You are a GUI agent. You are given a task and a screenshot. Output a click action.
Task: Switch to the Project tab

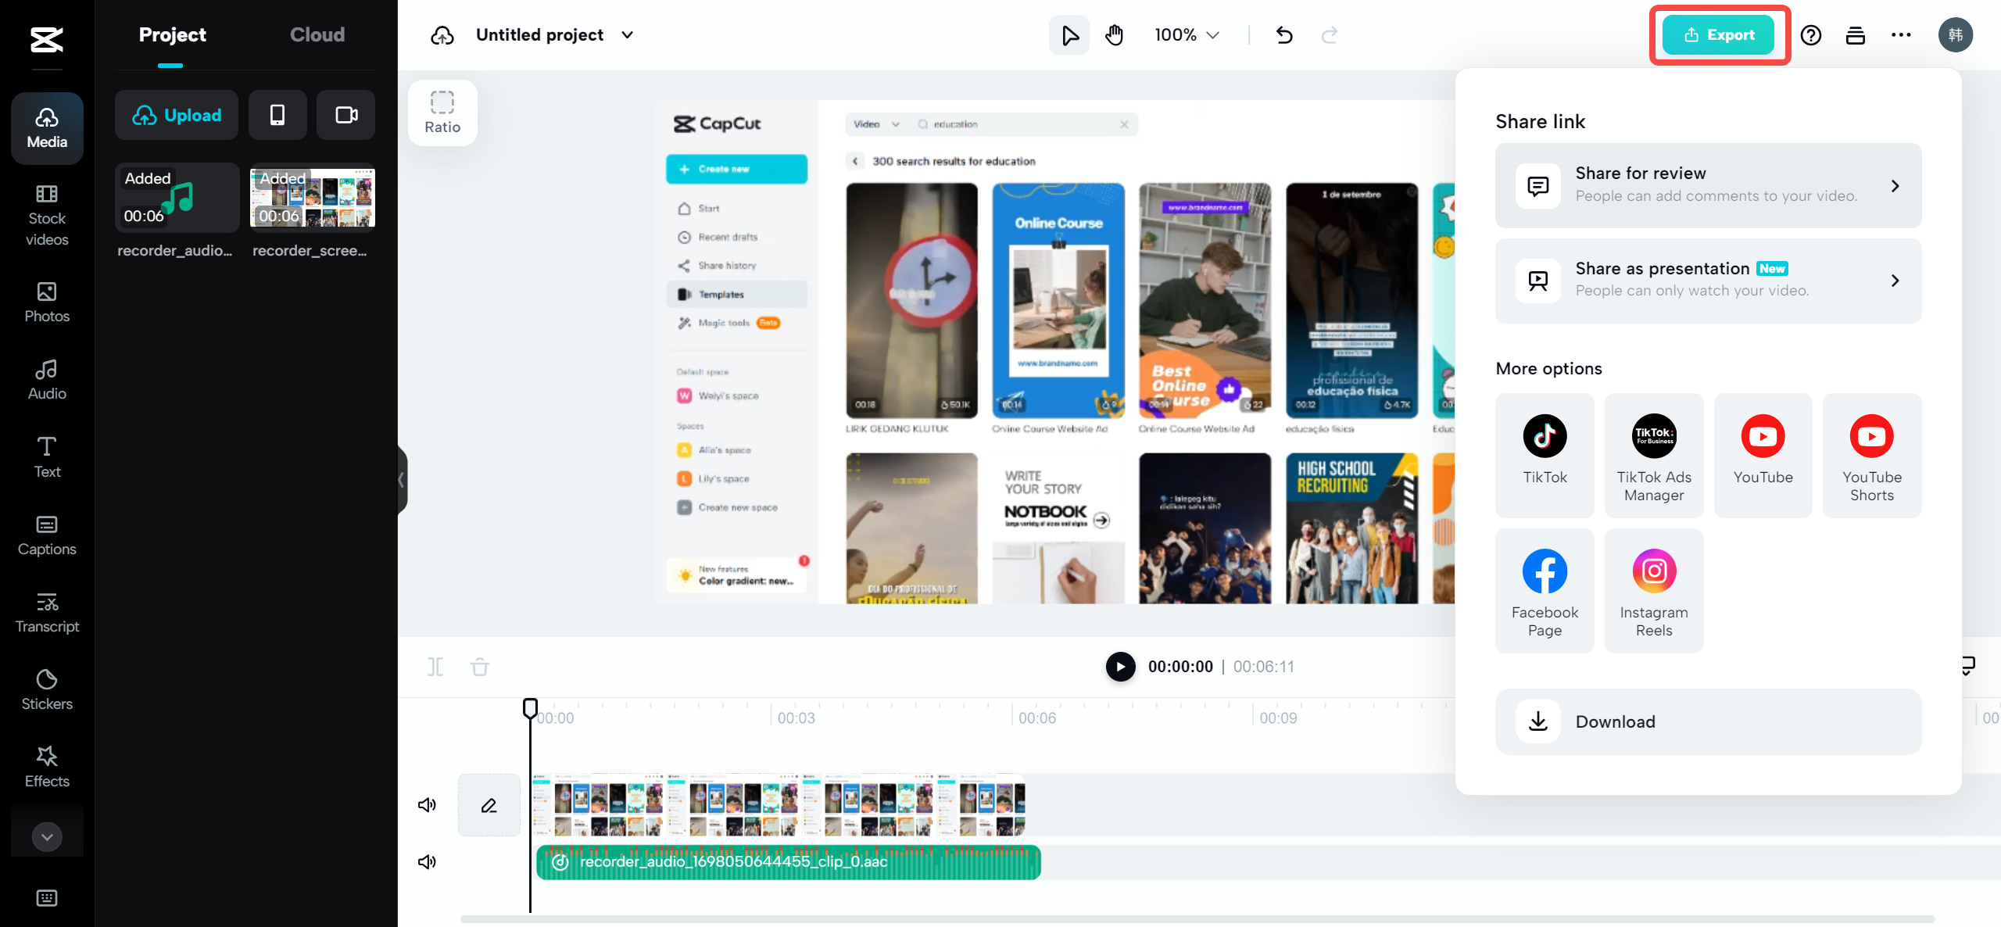click(x=172, y=35)
